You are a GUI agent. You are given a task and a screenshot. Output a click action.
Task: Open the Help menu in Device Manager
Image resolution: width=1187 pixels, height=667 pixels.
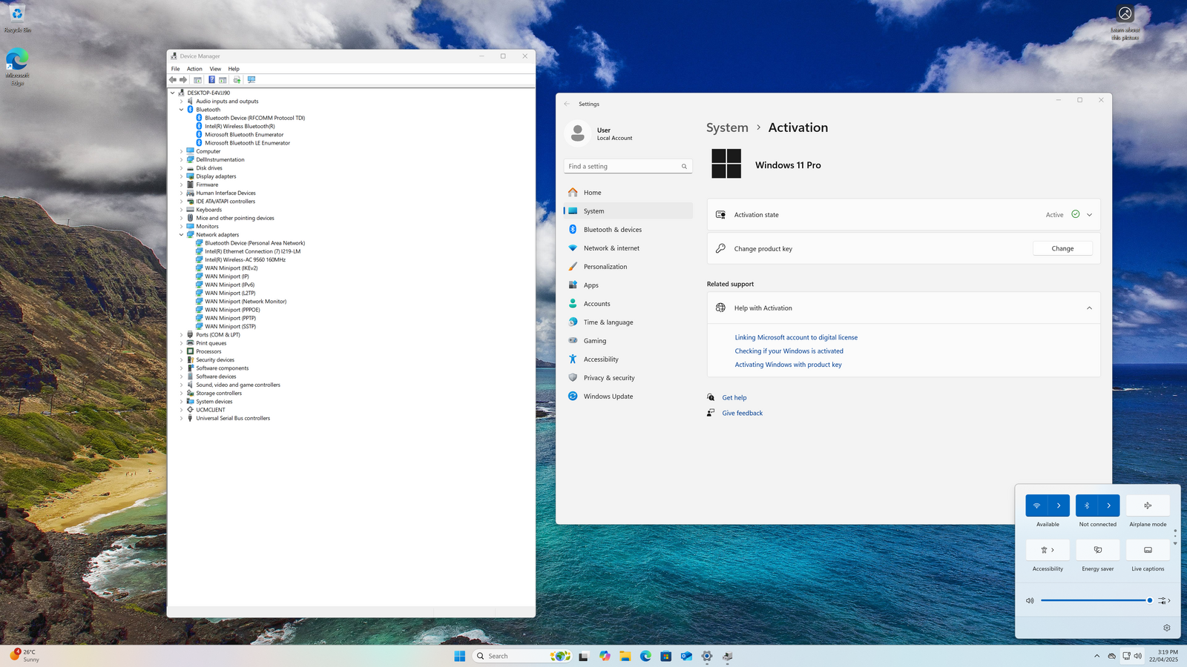click(x=234, y=69)
